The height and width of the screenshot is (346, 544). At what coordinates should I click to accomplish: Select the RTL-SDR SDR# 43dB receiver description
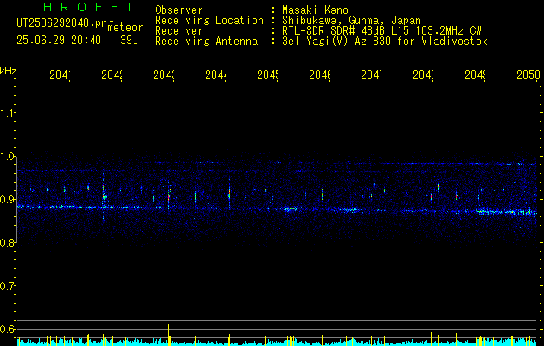pos(381,31)
